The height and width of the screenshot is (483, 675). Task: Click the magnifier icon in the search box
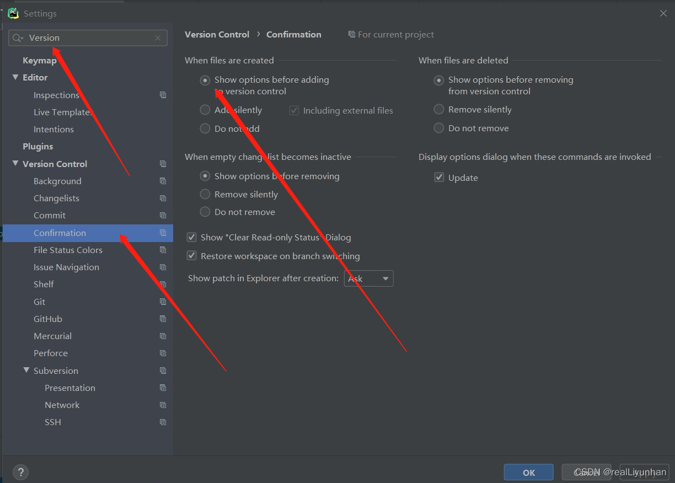tap(17, 37)
